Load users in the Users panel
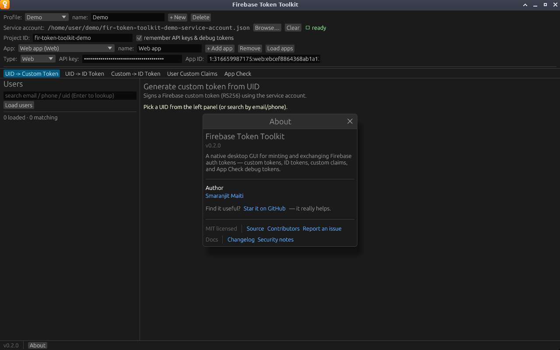 pyautogui.click(x=19, y=105)
